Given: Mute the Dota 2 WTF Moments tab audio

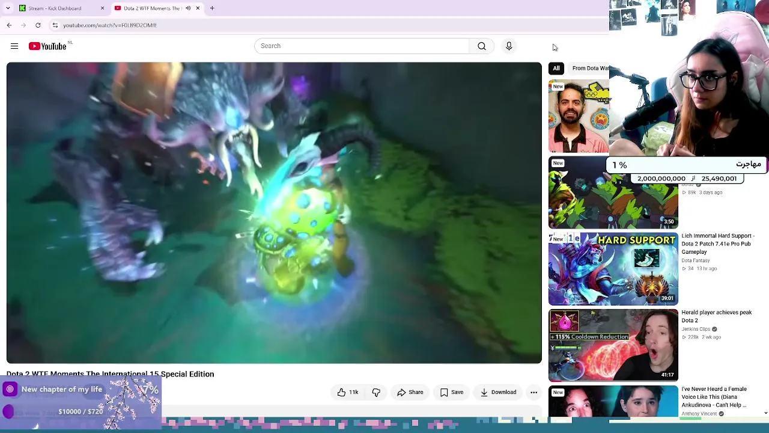Looking at the screenshot, I should click(x=188, y=8).
